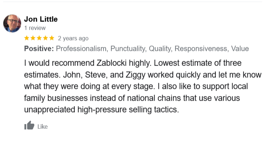Select the 'Punctuality' attribute

coord(129,49)
